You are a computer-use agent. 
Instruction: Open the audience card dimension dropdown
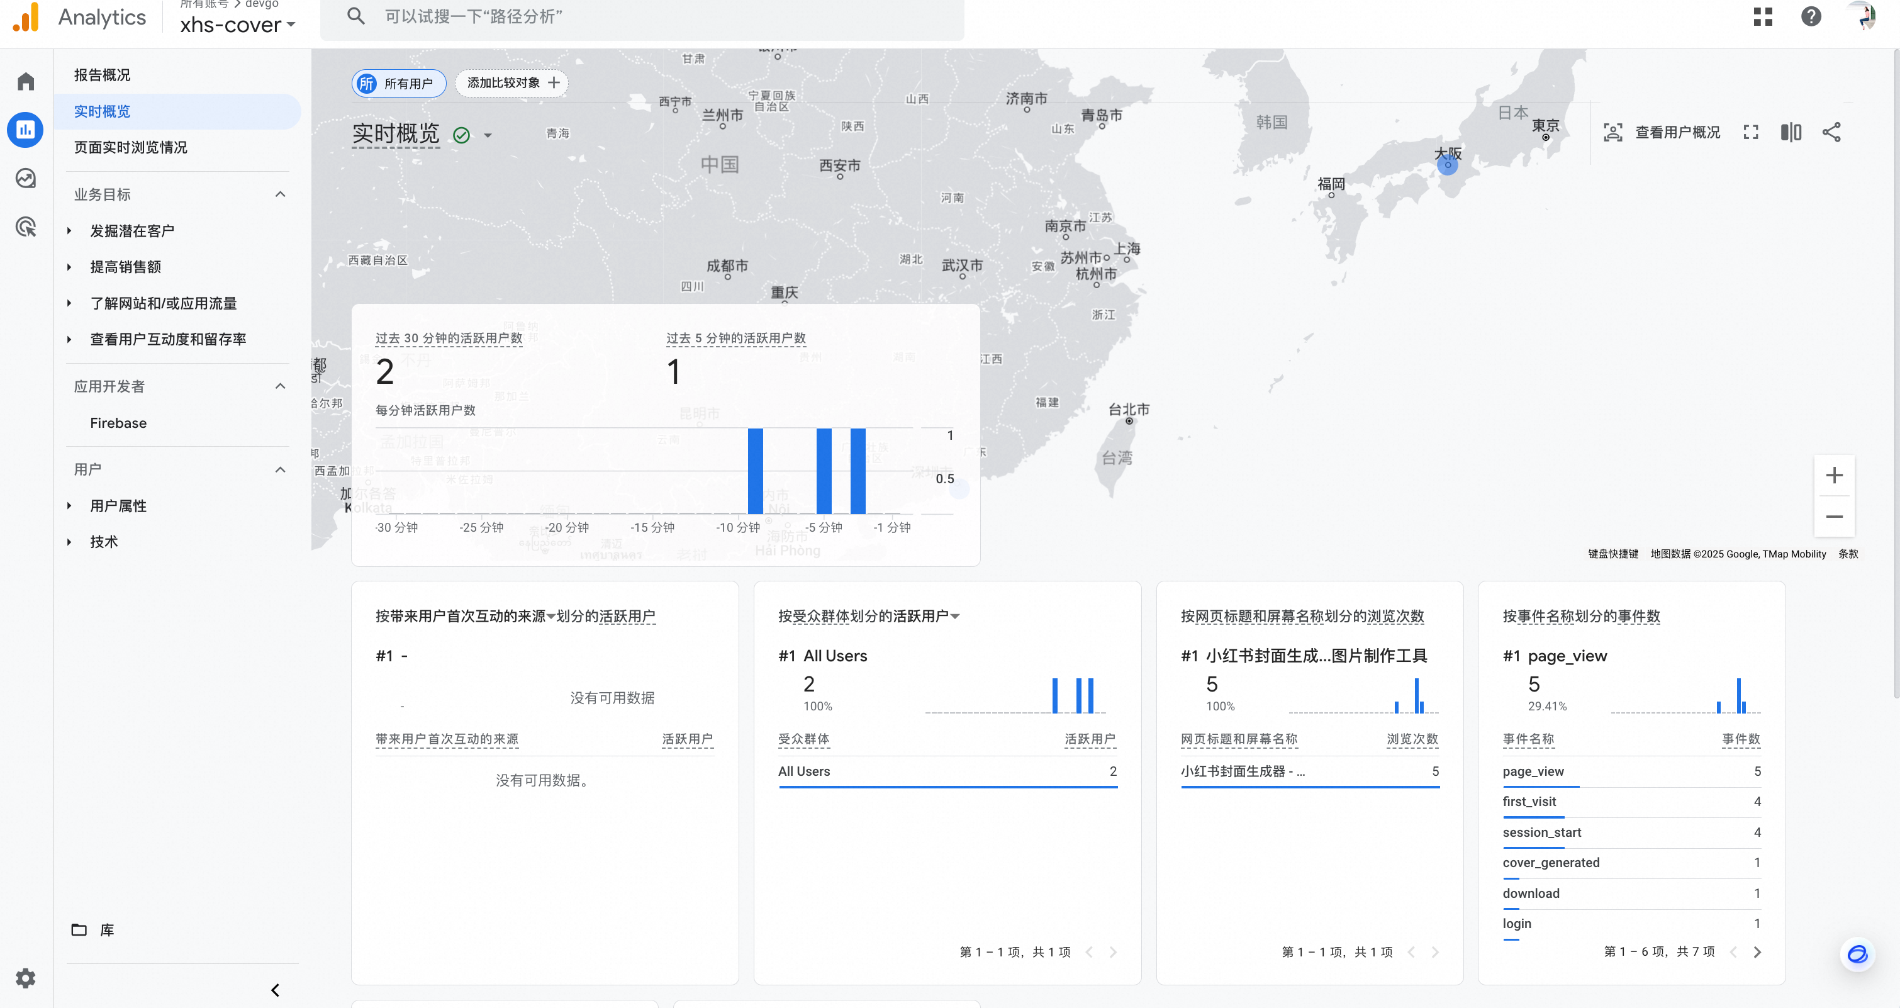tap(955, 616)
